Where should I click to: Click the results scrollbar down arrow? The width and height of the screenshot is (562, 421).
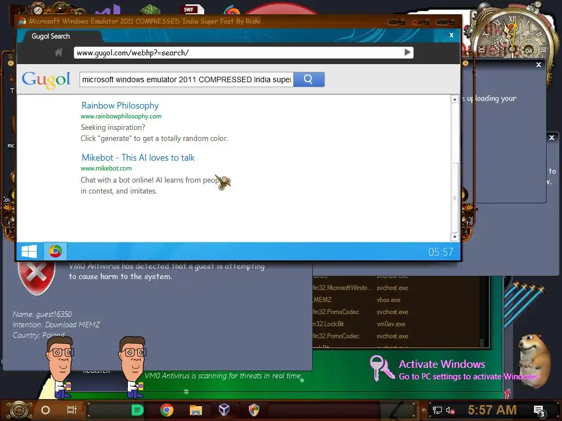[x=454, y=237]
